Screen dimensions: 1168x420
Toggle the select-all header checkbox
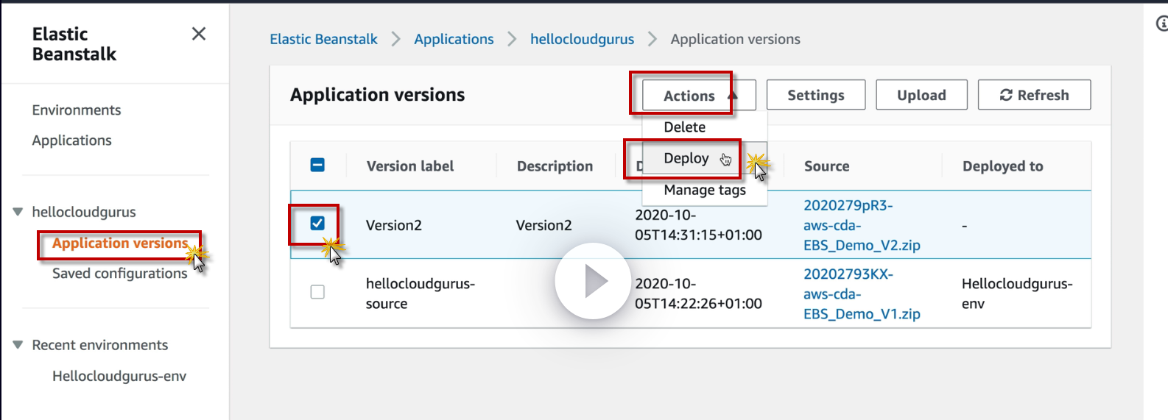317,165
